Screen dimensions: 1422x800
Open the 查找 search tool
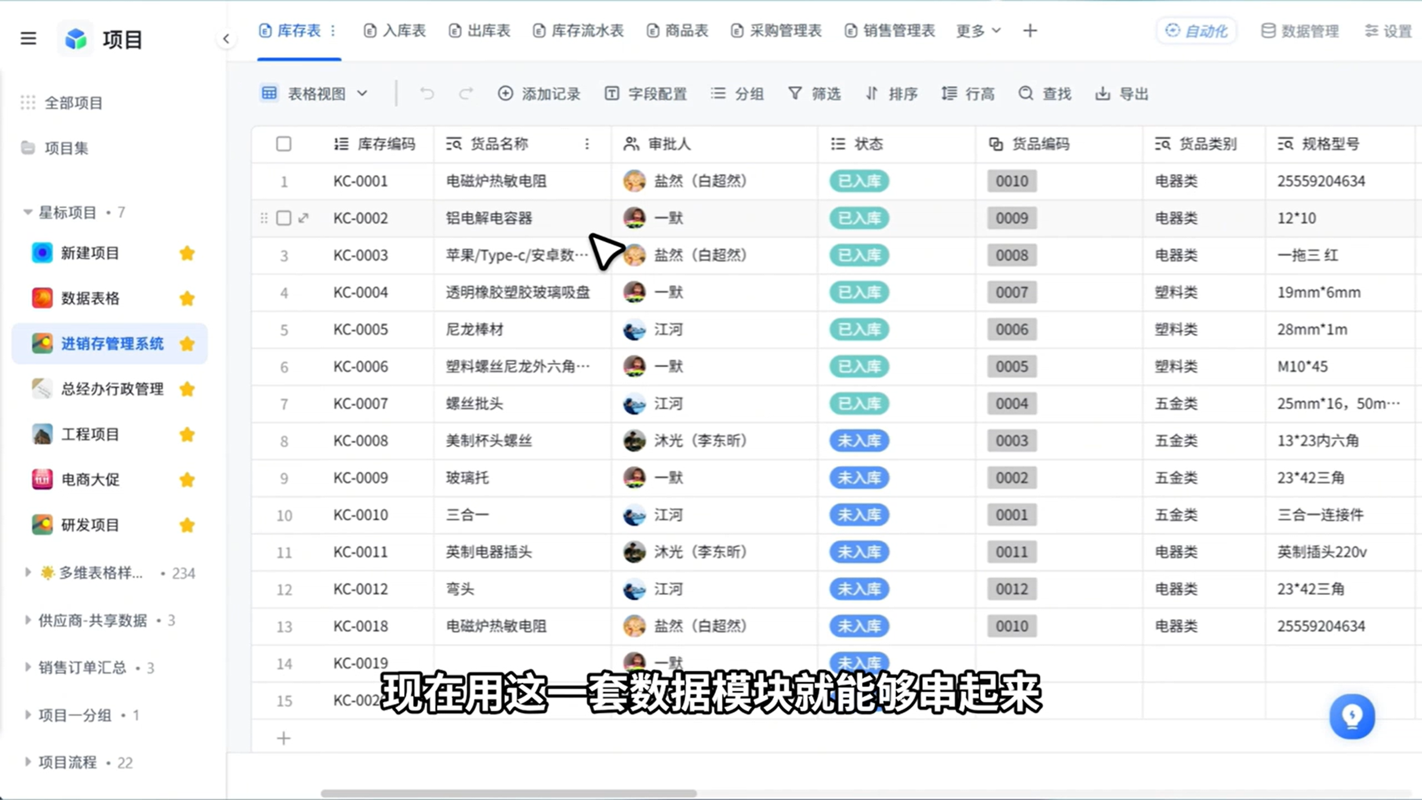1045,93
